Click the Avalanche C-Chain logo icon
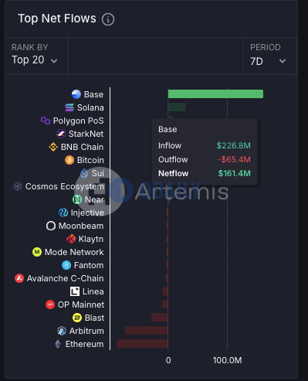Viewport: 308px width, 381px height. (x=19, y=278)
